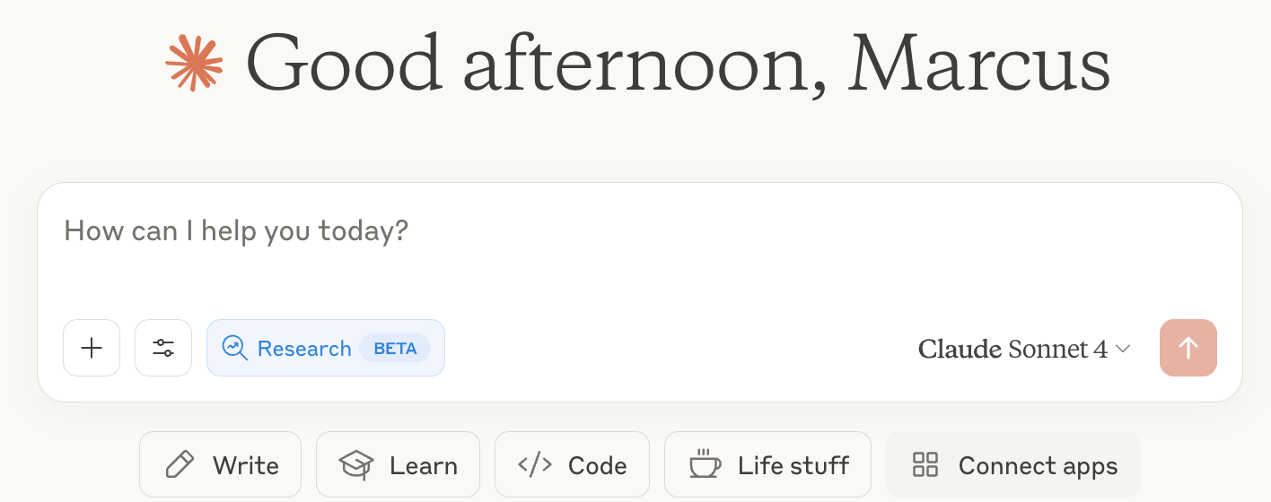Select the Write suggestion chip
Image resolution: width=1271 pixels, height=502 pixels.
click(221, 465)
